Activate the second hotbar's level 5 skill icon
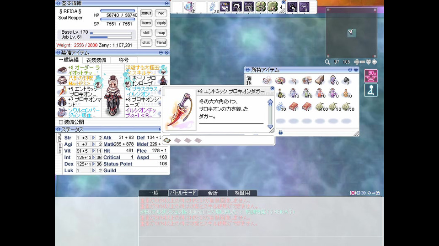439x246 pixels. click(292, 7)
